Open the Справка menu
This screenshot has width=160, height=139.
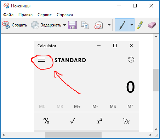[65, 15]
